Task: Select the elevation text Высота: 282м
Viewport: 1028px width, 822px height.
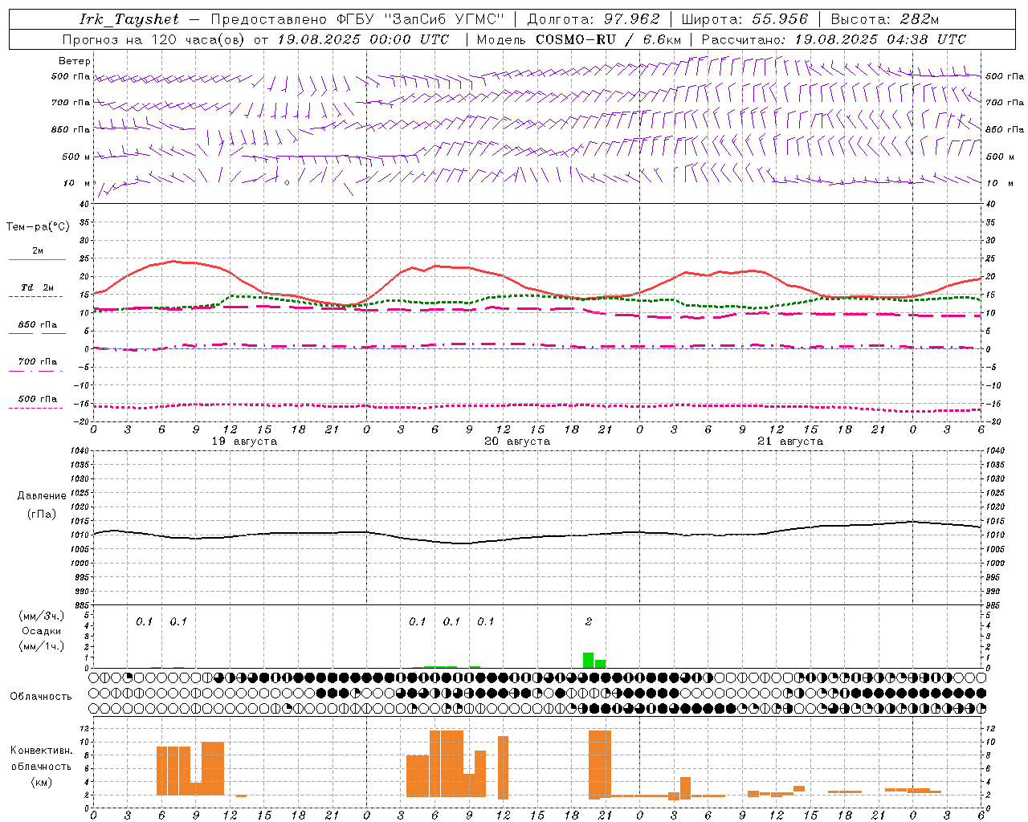Action: pos(884,19)
